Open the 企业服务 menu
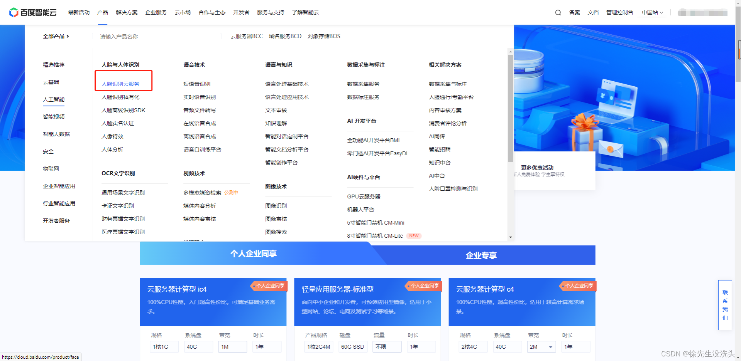The image size is (741, 361). 156,13
